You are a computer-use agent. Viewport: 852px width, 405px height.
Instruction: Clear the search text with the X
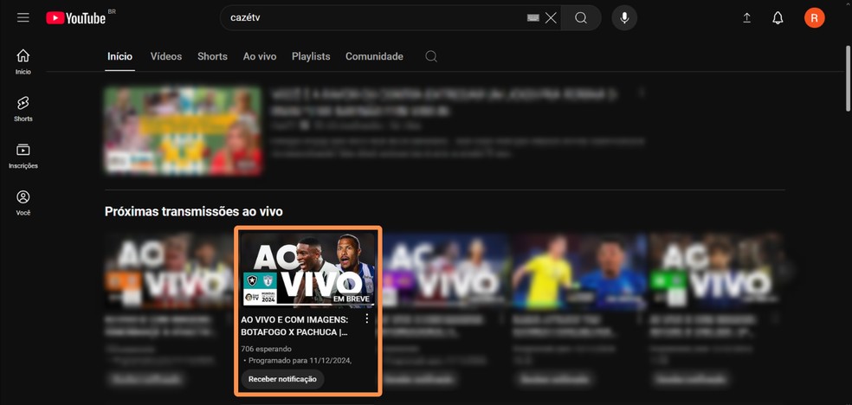point(551,18)
